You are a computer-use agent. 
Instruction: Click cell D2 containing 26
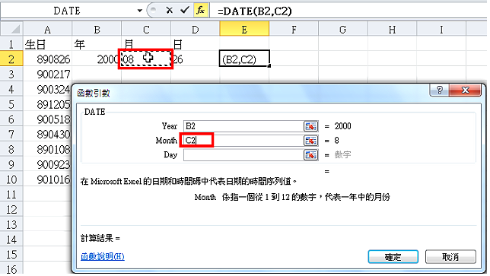196,59
